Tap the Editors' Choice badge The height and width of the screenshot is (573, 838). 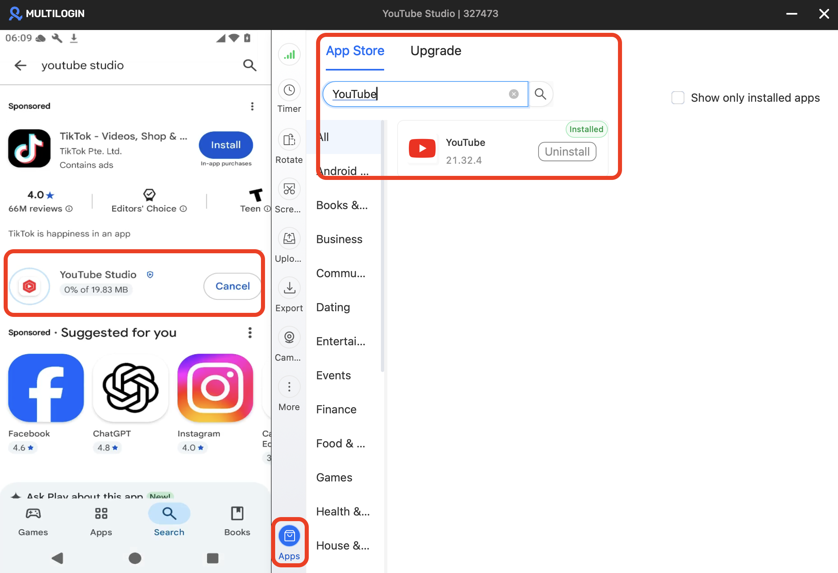(149, 201)
